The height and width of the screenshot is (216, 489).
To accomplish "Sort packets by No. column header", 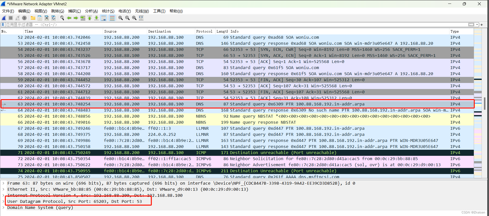I will (12, 31).
